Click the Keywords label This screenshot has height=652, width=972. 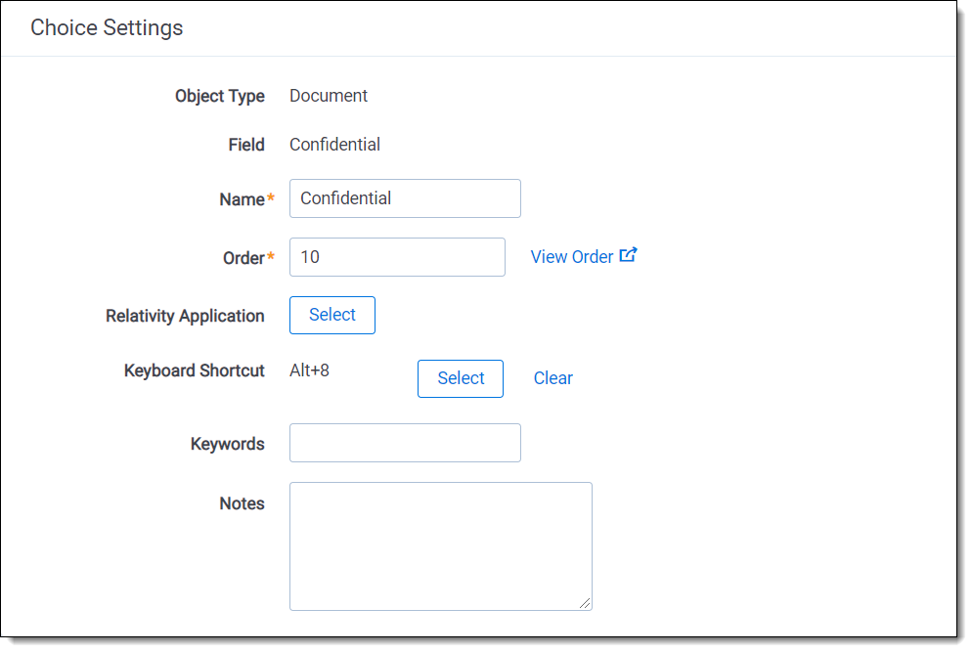227,444
